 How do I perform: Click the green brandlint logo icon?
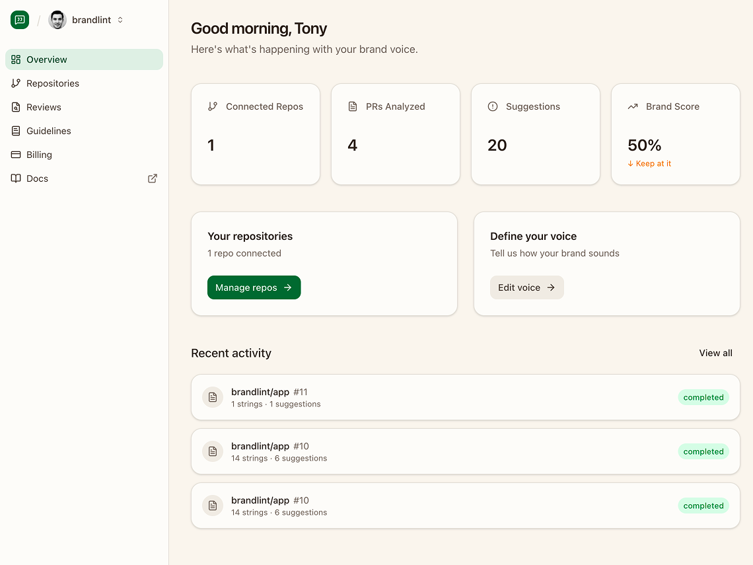pyautogui.click(x=19, y=20)
